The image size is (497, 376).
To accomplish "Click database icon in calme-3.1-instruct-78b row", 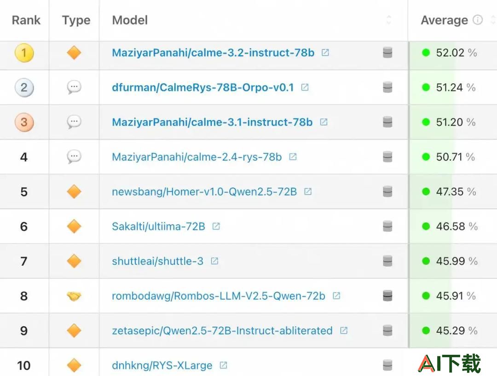I will pos(387,122).
